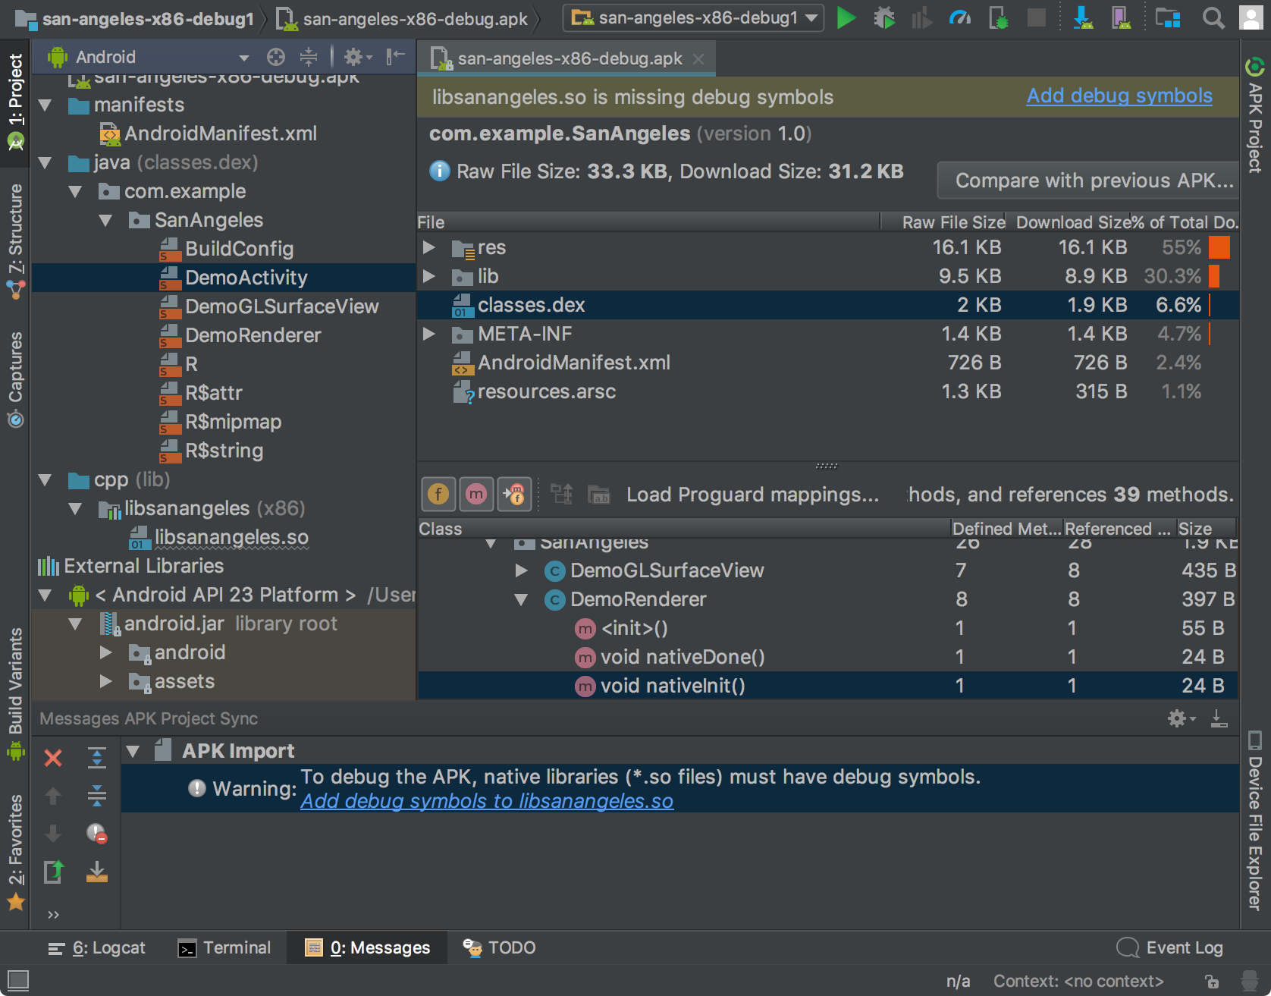This screenshot has width=1271, height=996.
Task: Click Add debug symbols link
Action: coord(1119,96)
